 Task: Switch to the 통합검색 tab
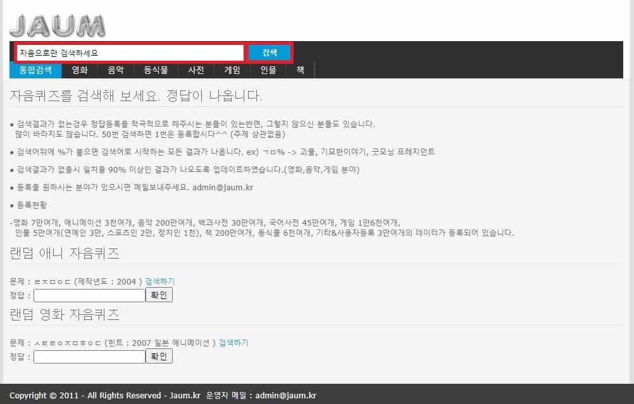(35, 70)
